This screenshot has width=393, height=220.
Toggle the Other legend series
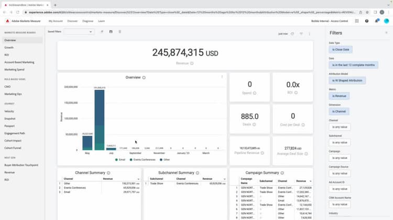tap(165, 159)
